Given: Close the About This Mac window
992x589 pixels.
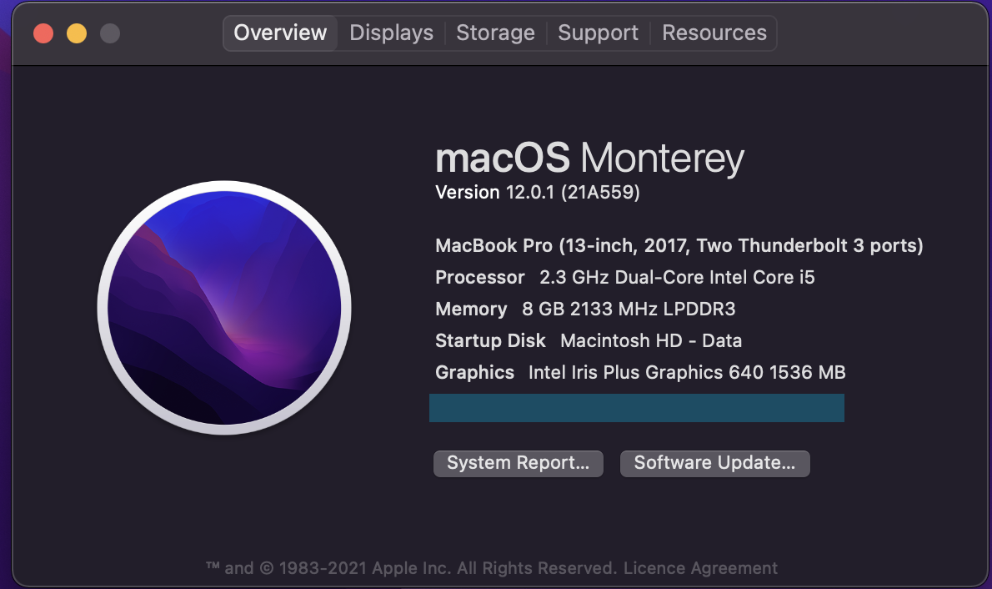Looking at the screenshot, I should tap(43, 33).
